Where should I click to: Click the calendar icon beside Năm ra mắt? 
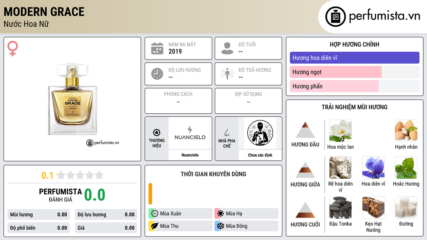click(157, 48)
